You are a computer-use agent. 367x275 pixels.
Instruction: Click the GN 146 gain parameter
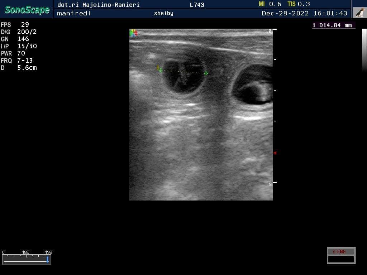coord(15,39)
